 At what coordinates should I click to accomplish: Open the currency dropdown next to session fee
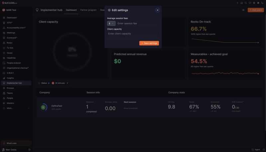[111, 23]
